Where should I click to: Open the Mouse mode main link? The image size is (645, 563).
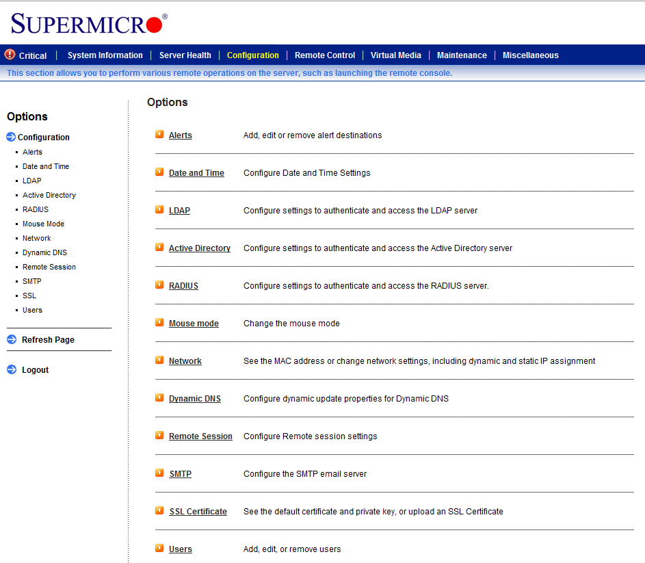(x=194, y=324)
